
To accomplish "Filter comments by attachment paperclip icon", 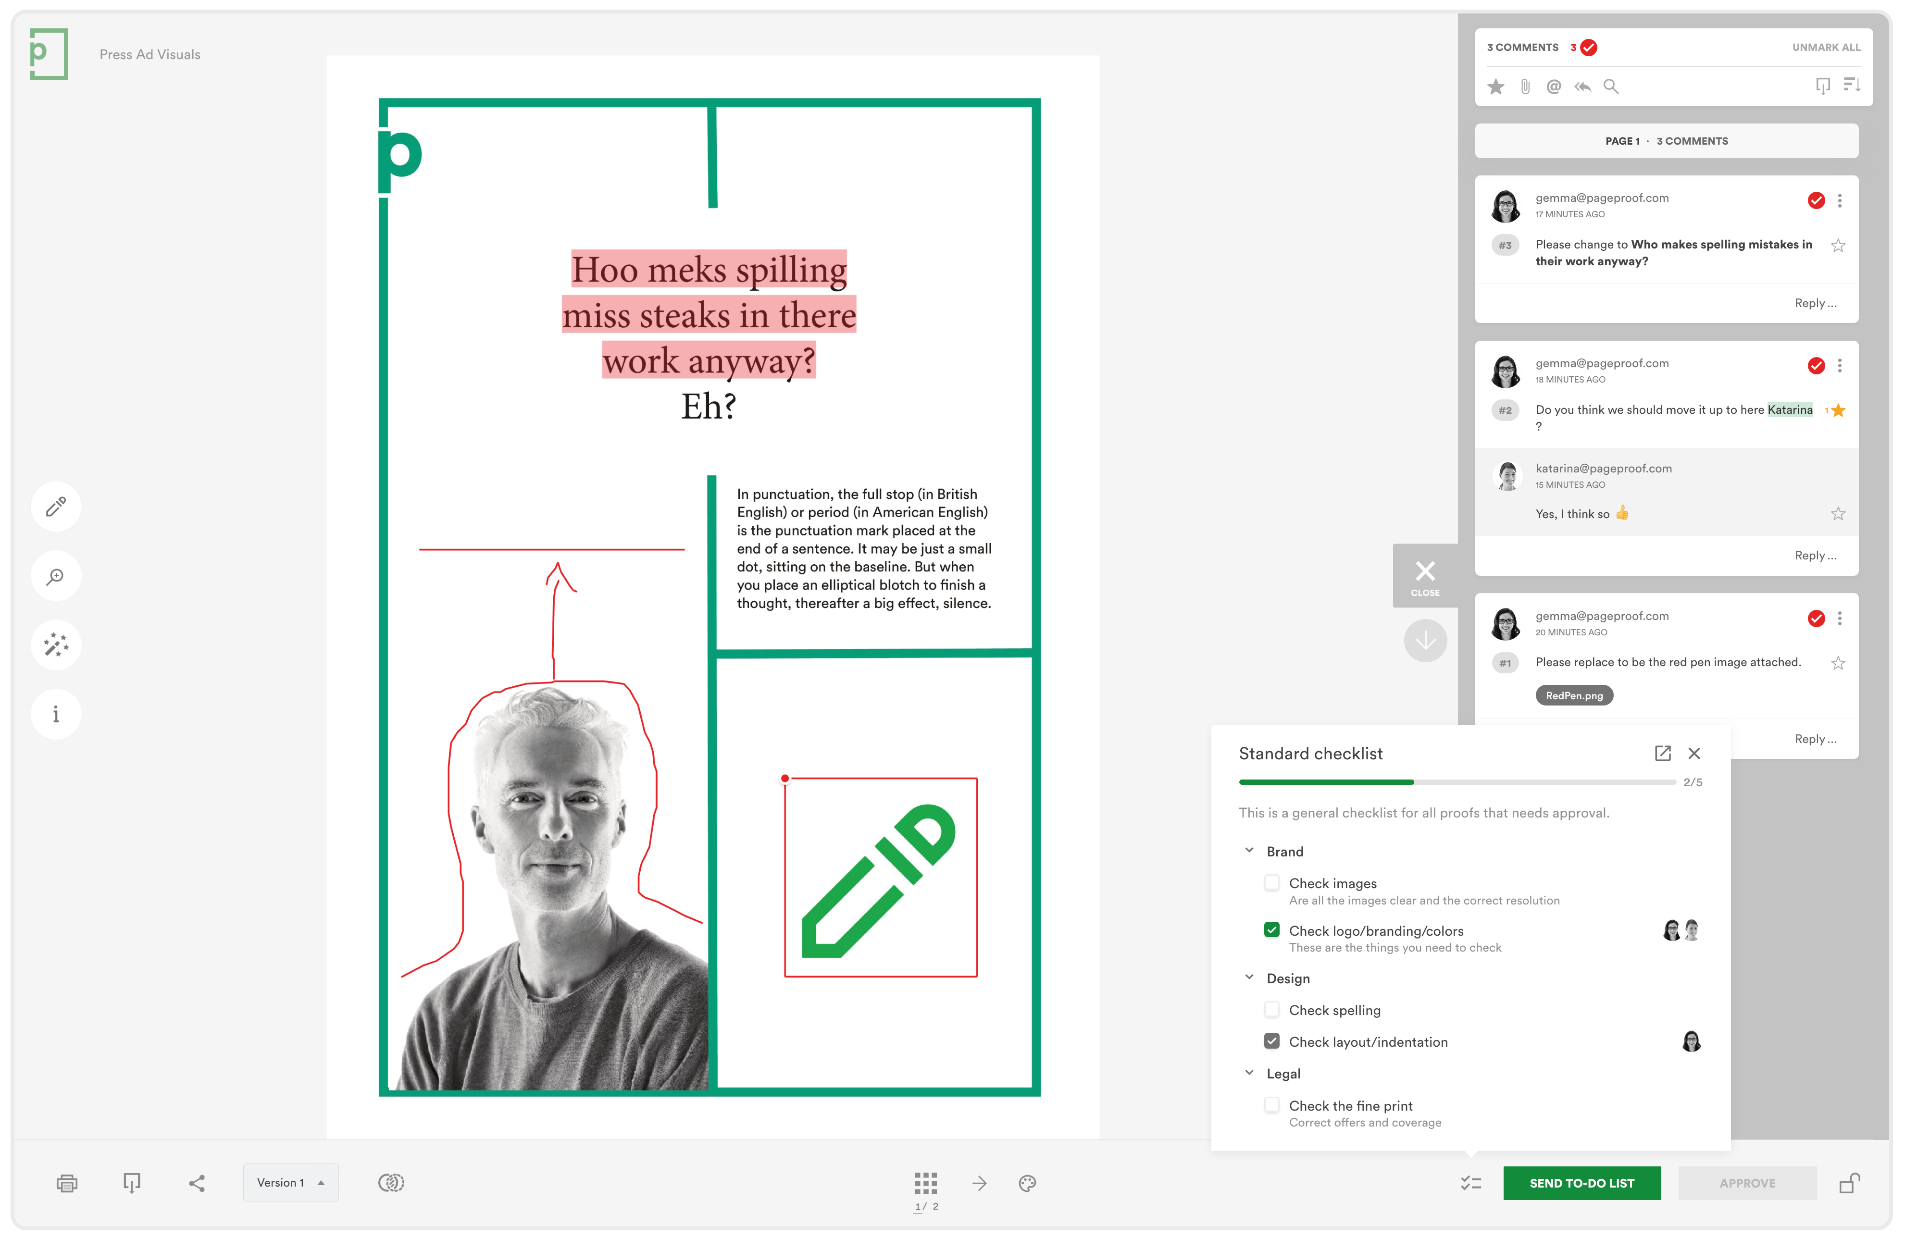I will click(1525, 87).
